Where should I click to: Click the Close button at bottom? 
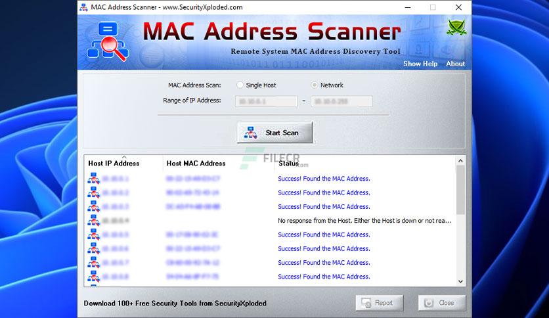coord(442,303)
